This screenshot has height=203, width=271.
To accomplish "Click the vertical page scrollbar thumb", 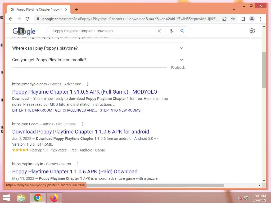I will click(264, 70).
